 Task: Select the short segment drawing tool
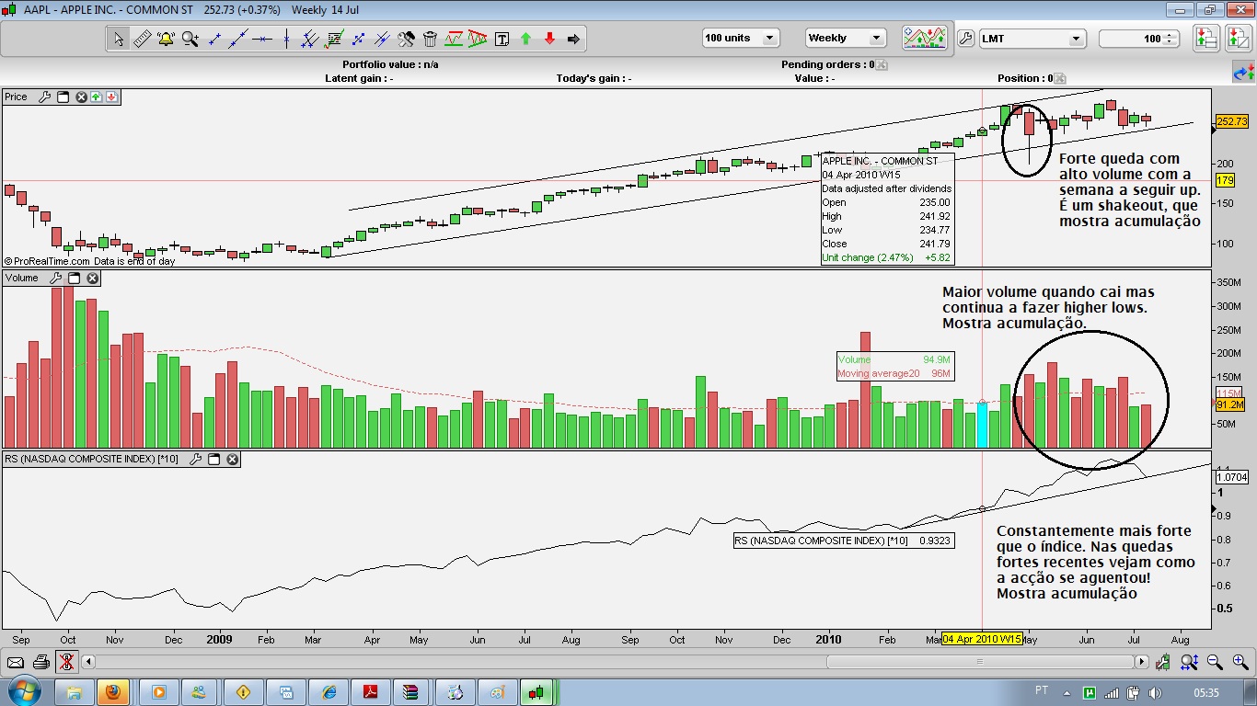(214, 39)
